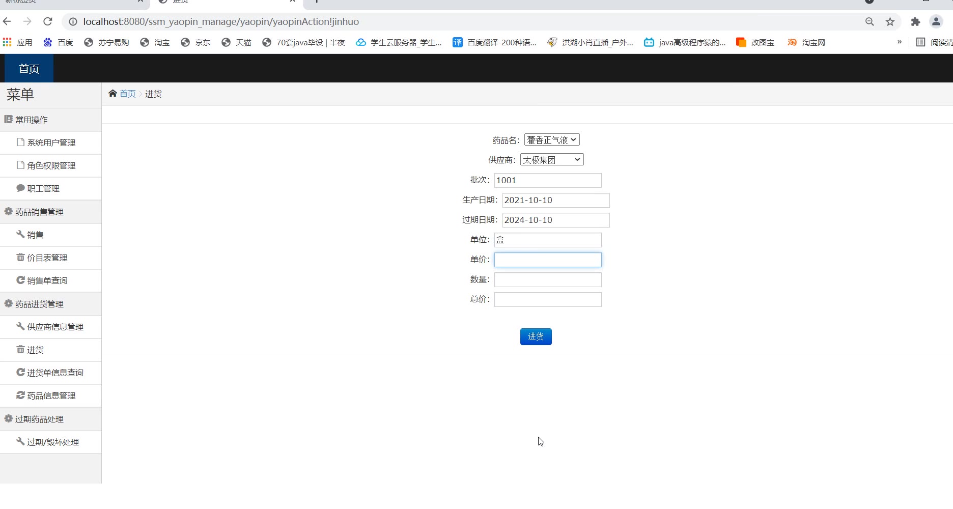
Task: Open the browser extensions puzzle icon
Action: coord(915,21)
